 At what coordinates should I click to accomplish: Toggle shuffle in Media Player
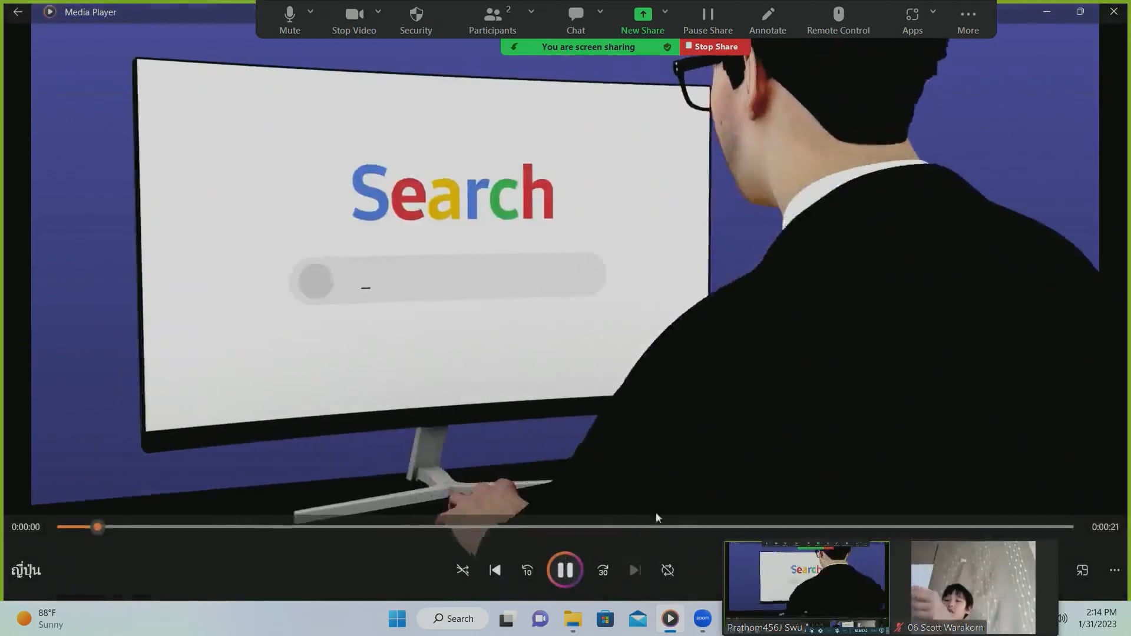tap(462, 570)
